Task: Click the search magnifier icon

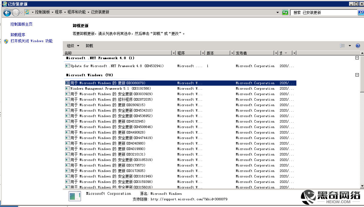Action: click(x=361, y=12)
